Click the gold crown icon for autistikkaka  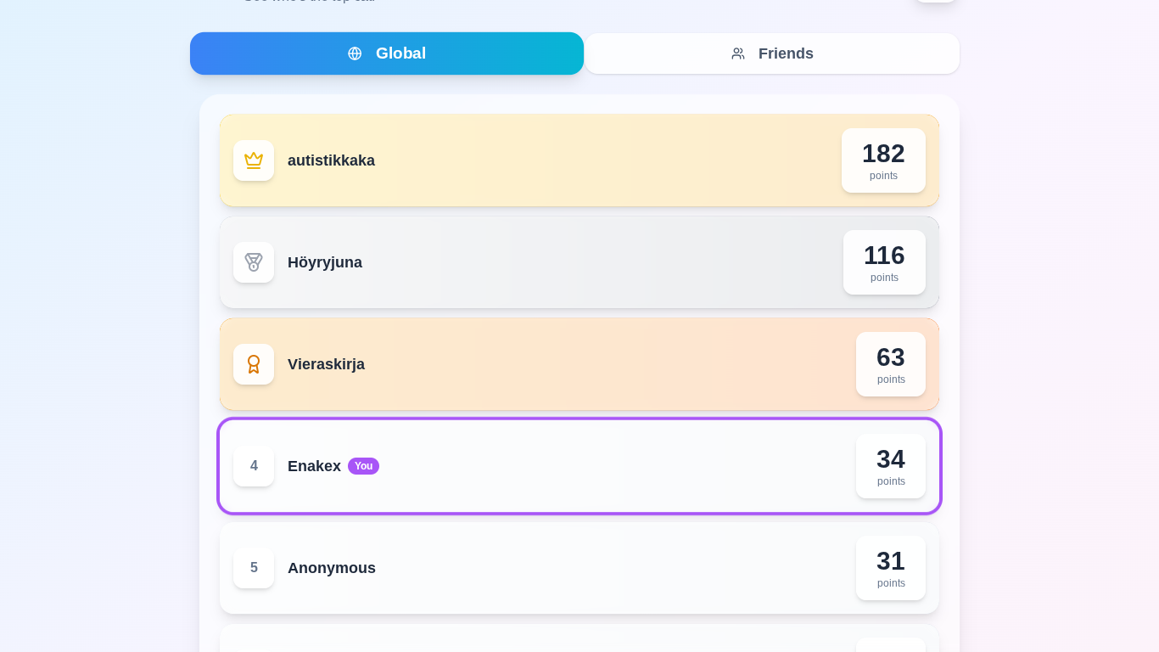[x=254, y=160]
